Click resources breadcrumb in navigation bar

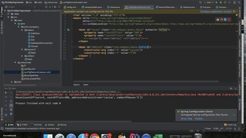point(51,2)
